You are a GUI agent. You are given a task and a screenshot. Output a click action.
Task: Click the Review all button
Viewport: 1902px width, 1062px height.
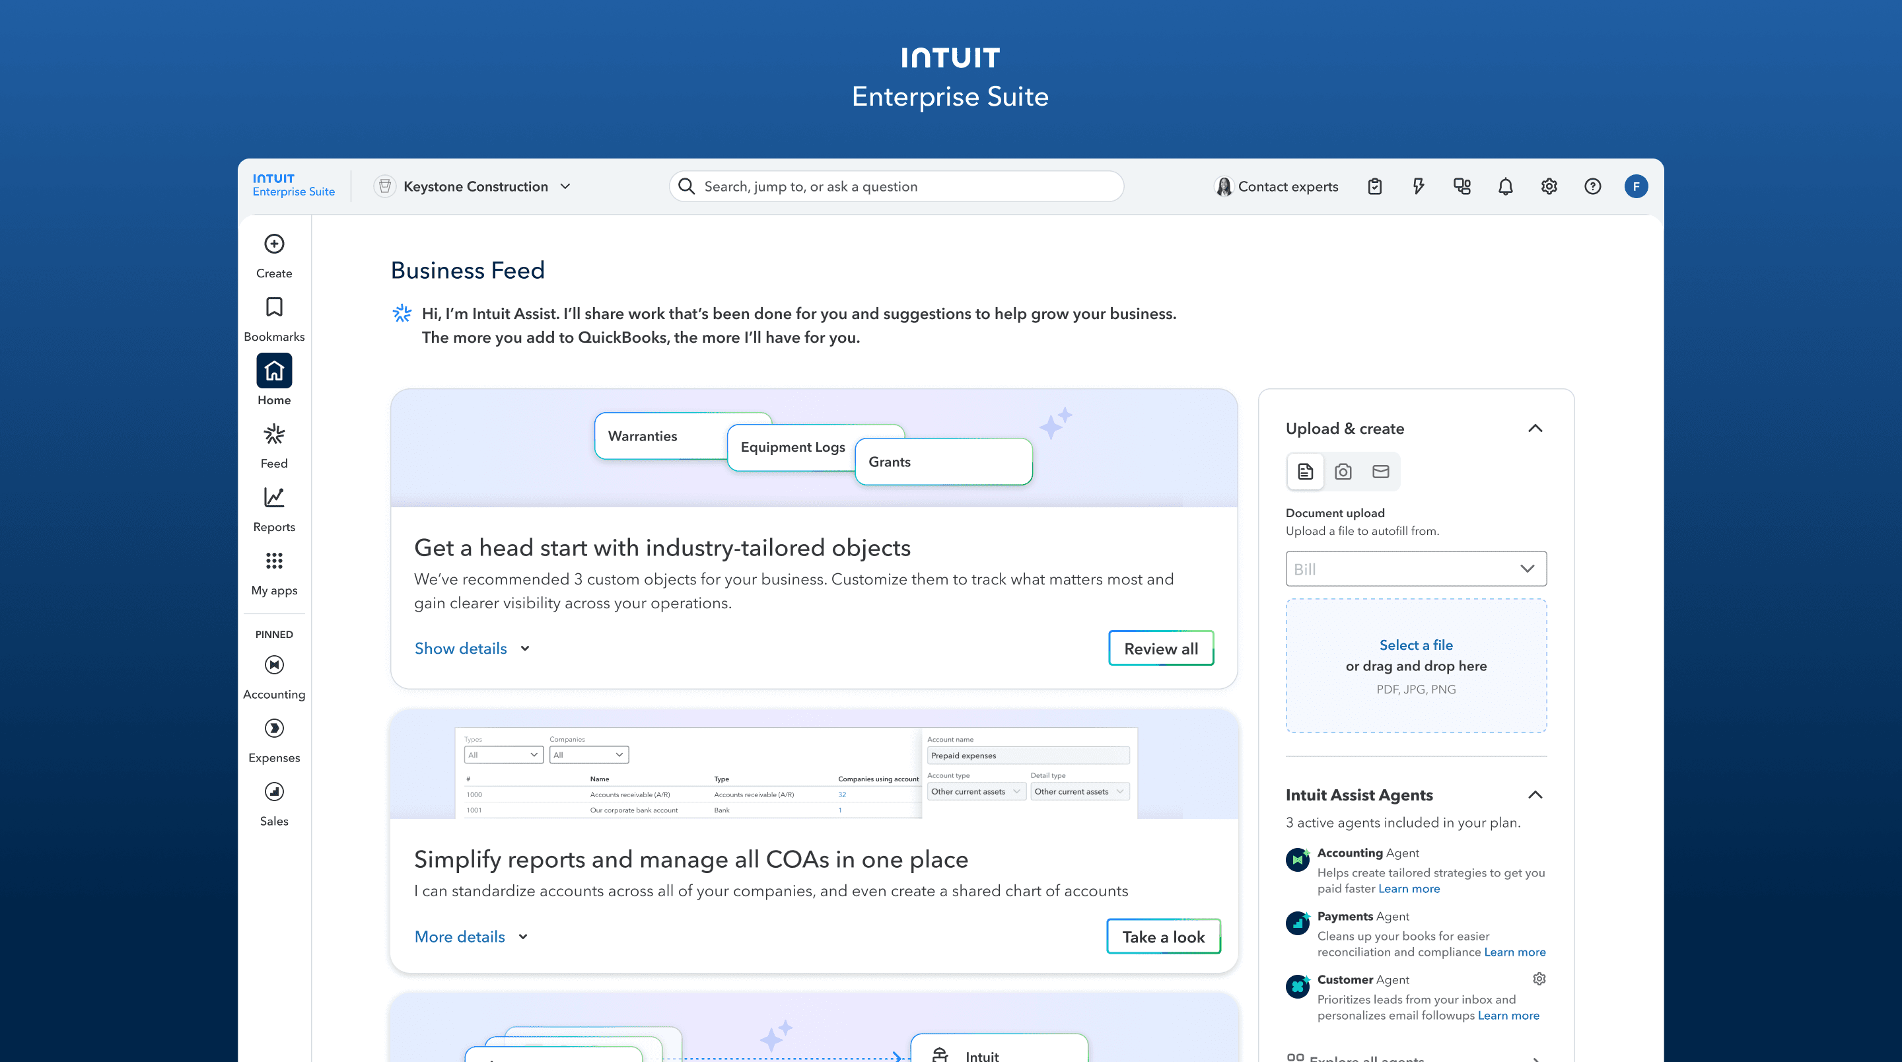tap(1160, 649)
